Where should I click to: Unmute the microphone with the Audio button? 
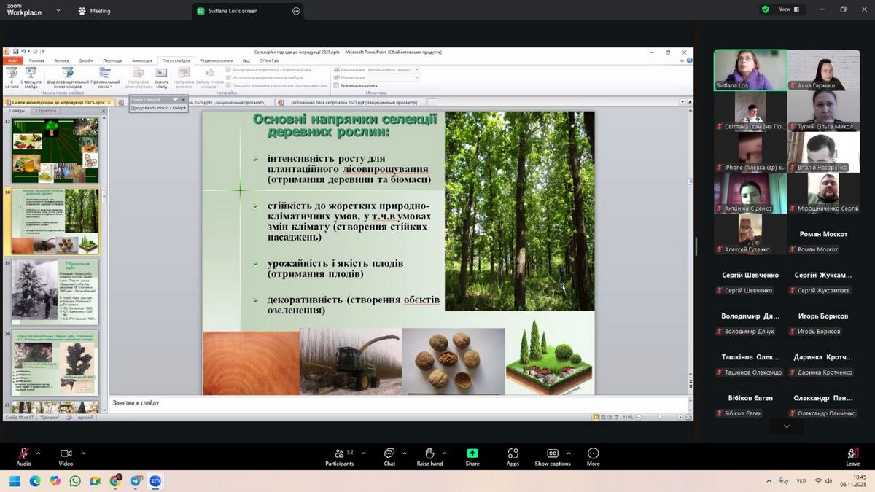(x=23, y=453)
